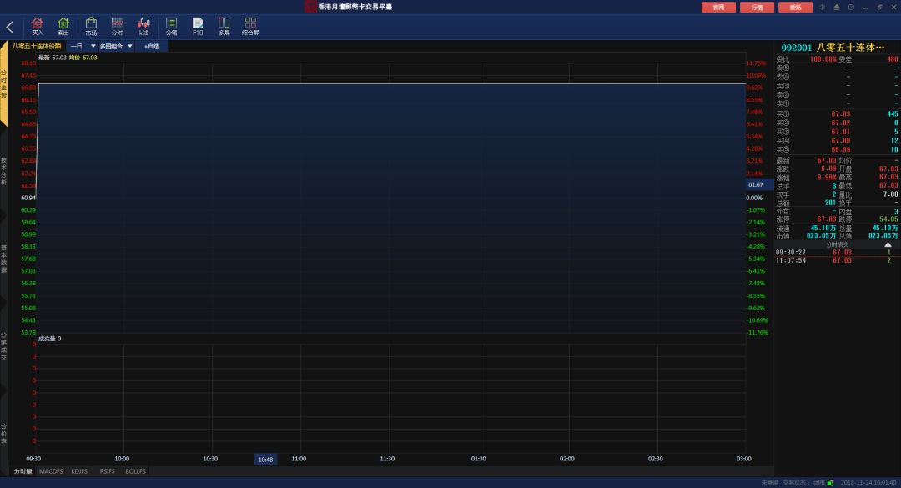Click the 跌停 limit-down 54.85 value
The height and width of the screenshot is (488, 901).
pos(888,219)
